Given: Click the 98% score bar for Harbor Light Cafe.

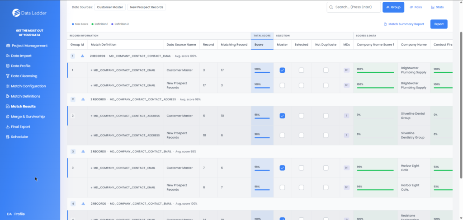Looking at the screenshot, I should point(262,170).
